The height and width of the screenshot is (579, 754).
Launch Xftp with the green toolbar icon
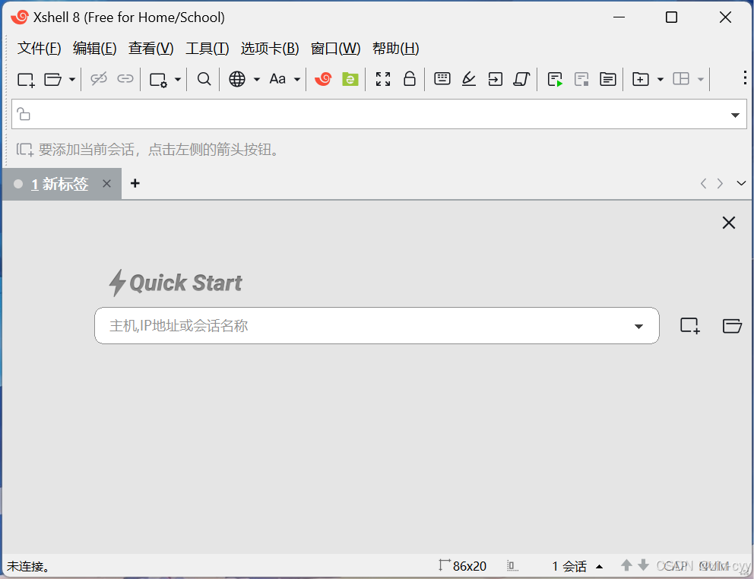pos(350,79)
